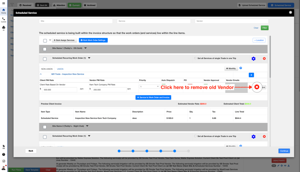The width and height of the screenshot is (300, 172).
Task: Select the Received tab in background
Action: click(x=25, y=5)
